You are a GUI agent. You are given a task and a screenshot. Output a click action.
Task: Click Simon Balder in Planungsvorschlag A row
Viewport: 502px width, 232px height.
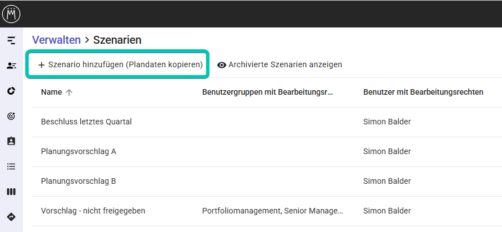387,151
